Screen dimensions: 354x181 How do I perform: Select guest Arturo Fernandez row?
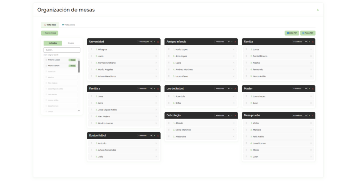124,150
